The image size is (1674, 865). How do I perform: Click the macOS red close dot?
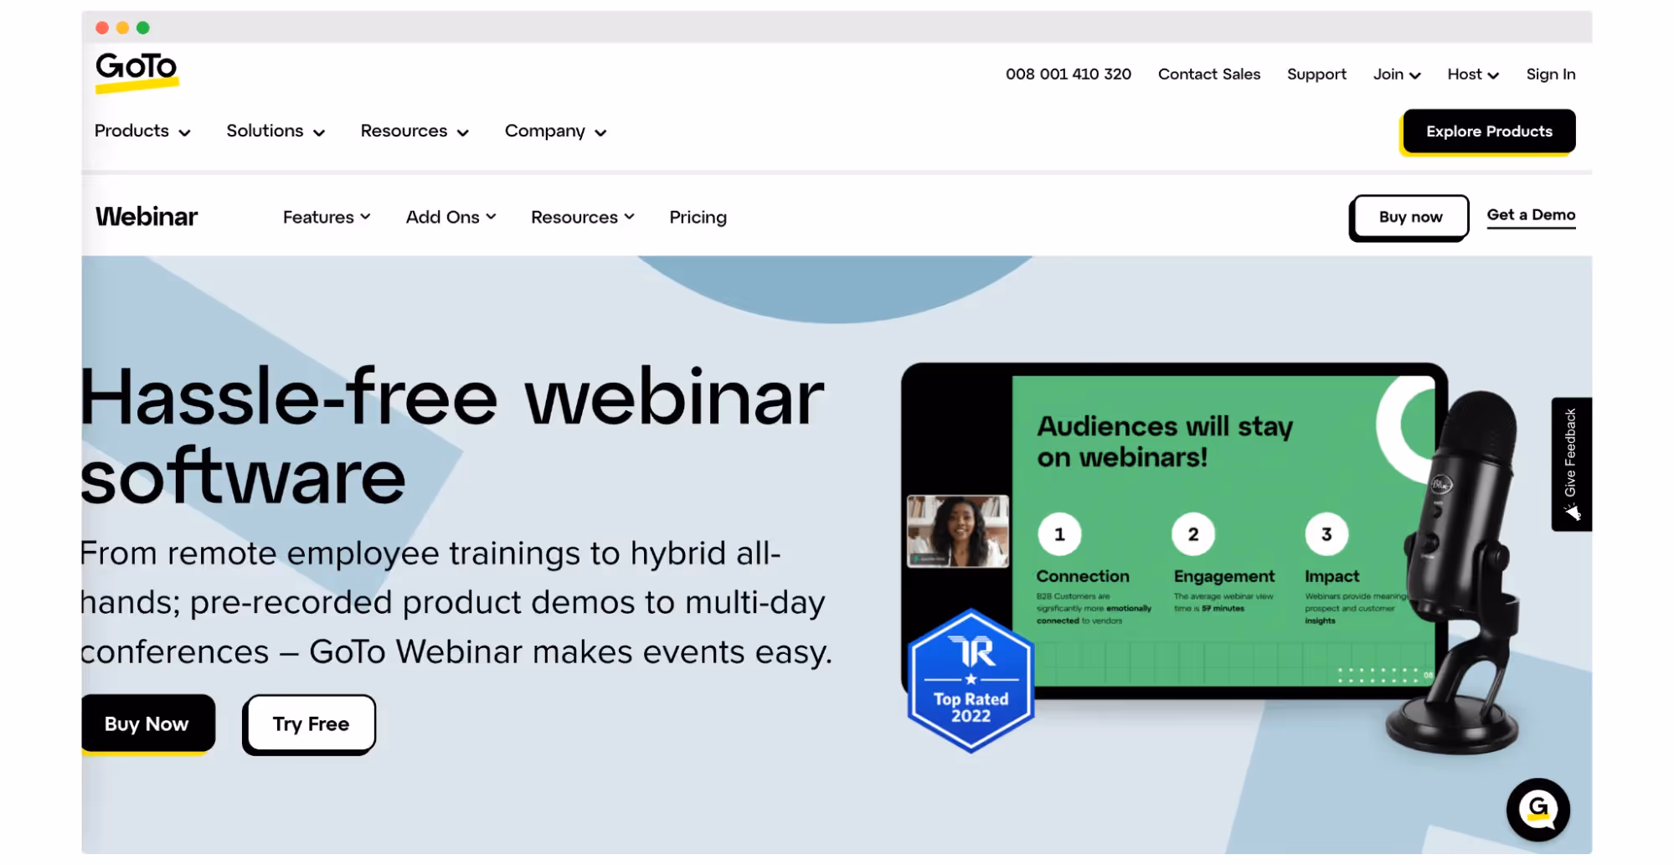(x=102, y=28)
